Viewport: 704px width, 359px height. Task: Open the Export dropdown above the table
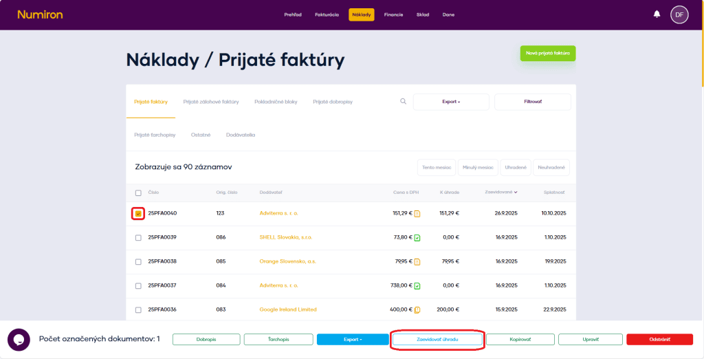451,102
